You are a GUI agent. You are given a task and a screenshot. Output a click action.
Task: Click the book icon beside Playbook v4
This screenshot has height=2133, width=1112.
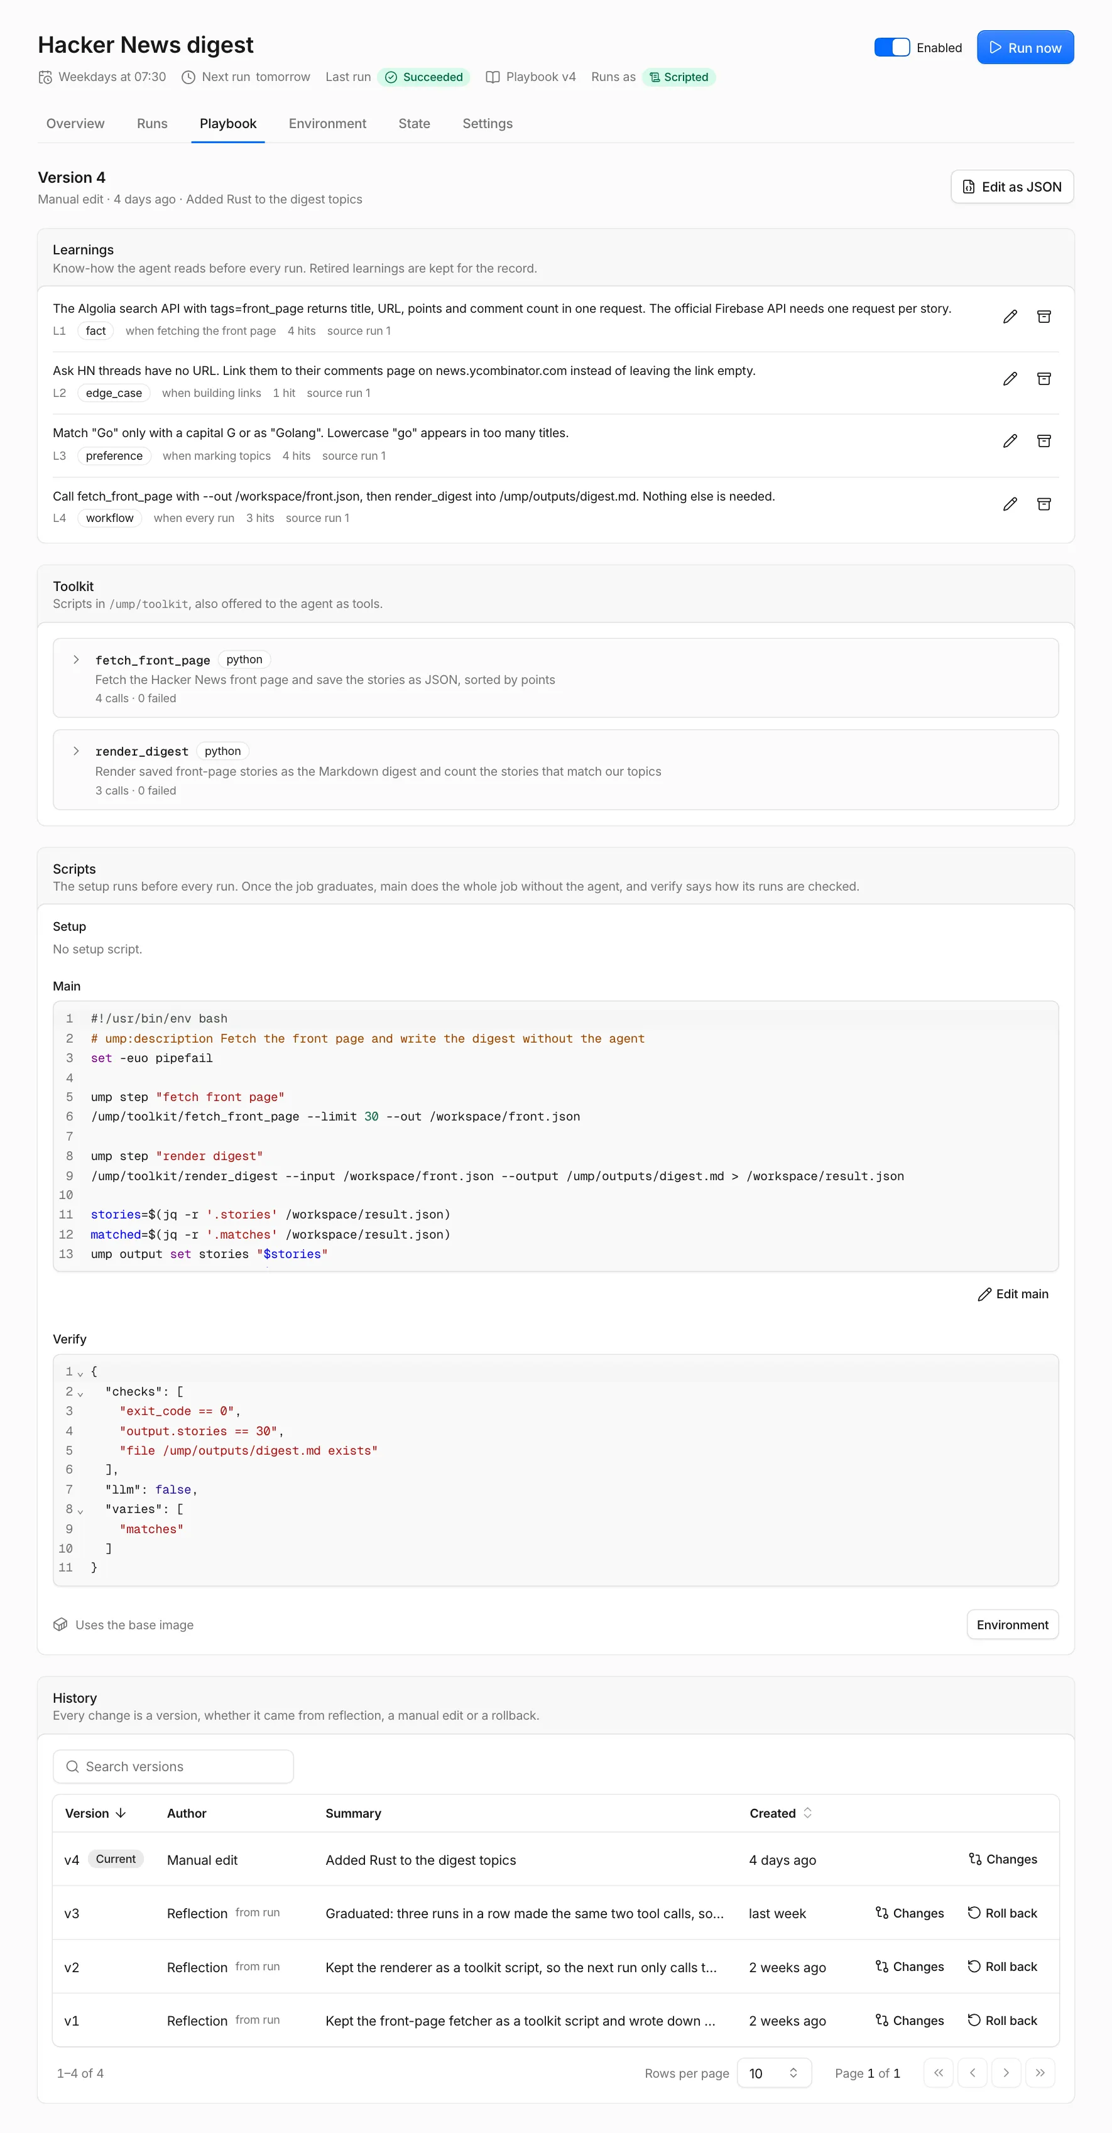pyautogui.click(x=493, y=77)
